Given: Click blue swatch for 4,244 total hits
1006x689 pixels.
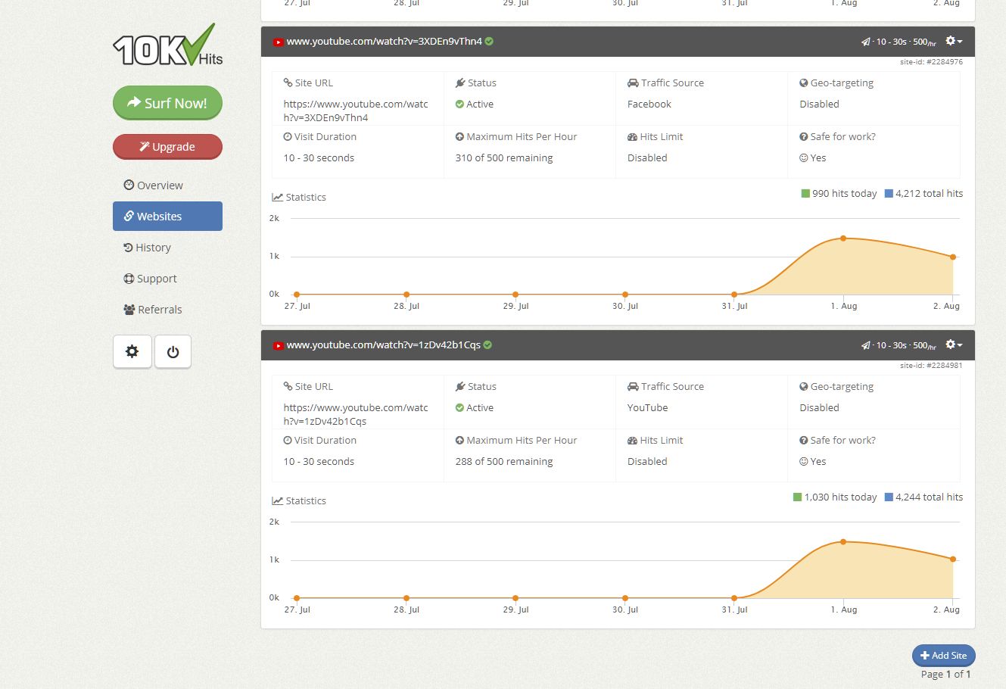Looking at the screenshot, I should click(889, 497).
